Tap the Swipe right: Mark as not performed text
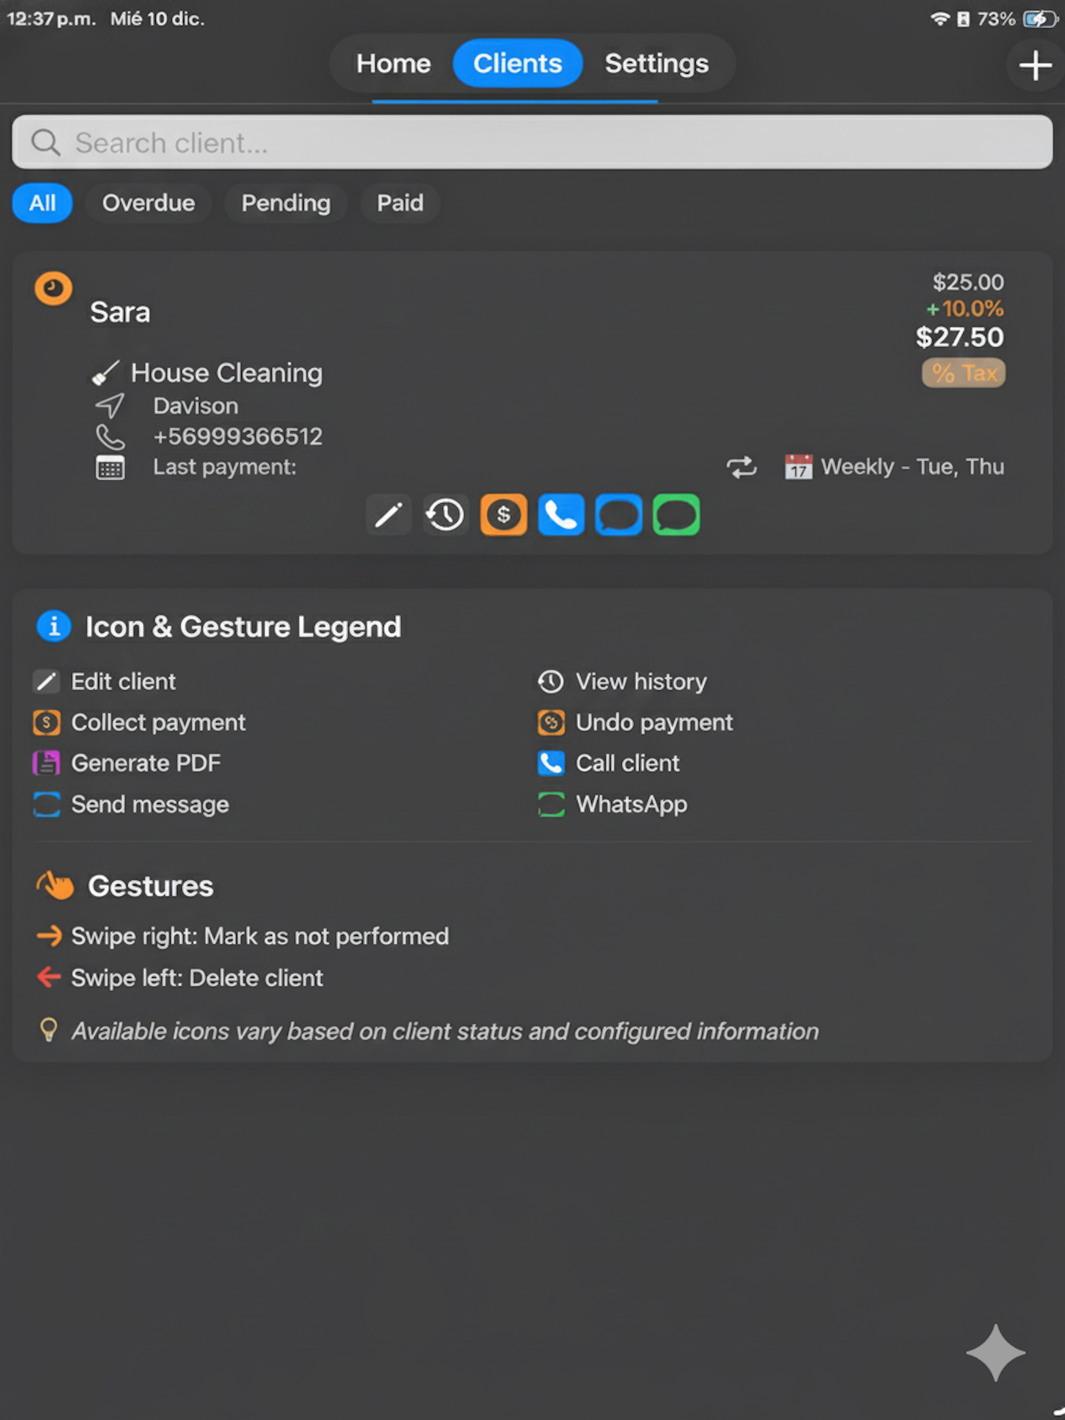 (260, 936)
